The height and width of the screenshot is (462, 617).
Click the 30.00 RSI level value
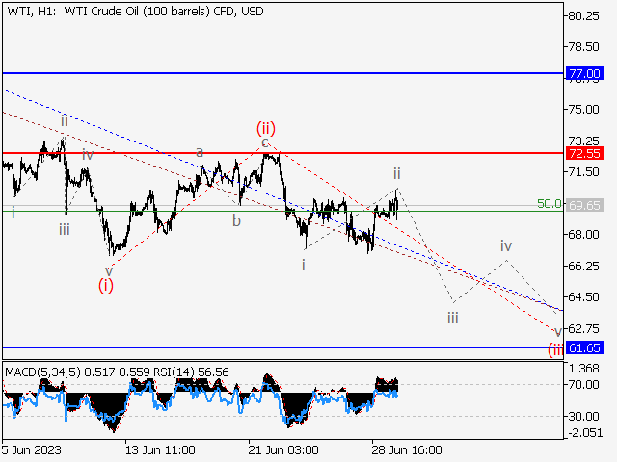click(584, 416)
